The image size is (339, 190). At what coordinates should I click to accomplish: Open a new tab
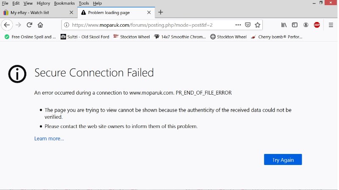tap(161, 12)
